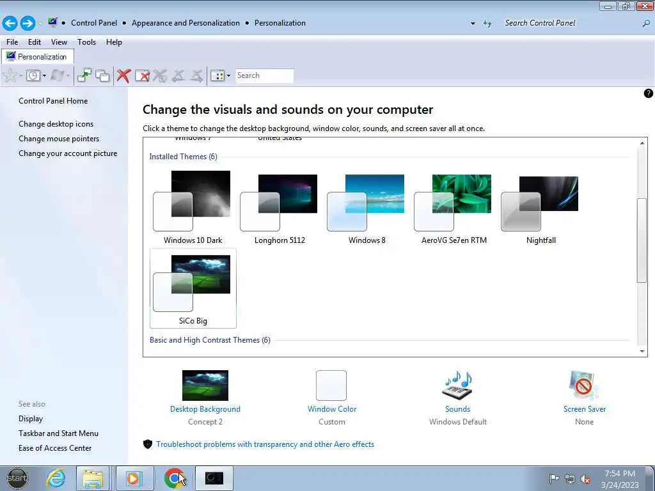Select the AeroVG Se7en RTM theme
The image size is (655, 491).
click(x=454, y=208)
